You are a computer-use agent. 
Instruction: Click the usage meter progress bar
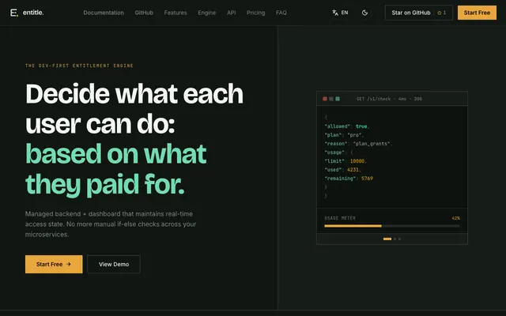[392, 226]
